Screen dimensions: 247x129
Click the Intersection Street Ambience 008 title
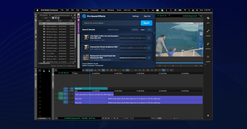click(104, 47)
